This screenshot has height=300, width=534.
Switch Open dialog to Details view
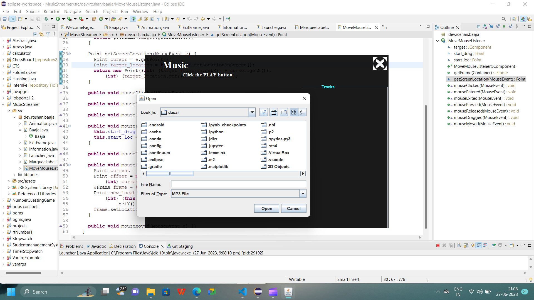(302, 112)
